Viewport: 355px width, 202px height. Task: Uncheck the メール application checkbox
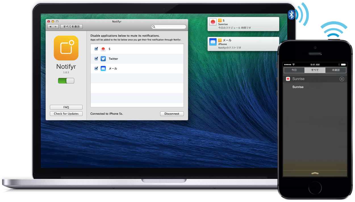point(96,68)
